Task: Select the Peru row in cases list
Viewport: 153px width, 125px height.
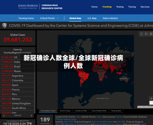Action: [x=17, y=94]
